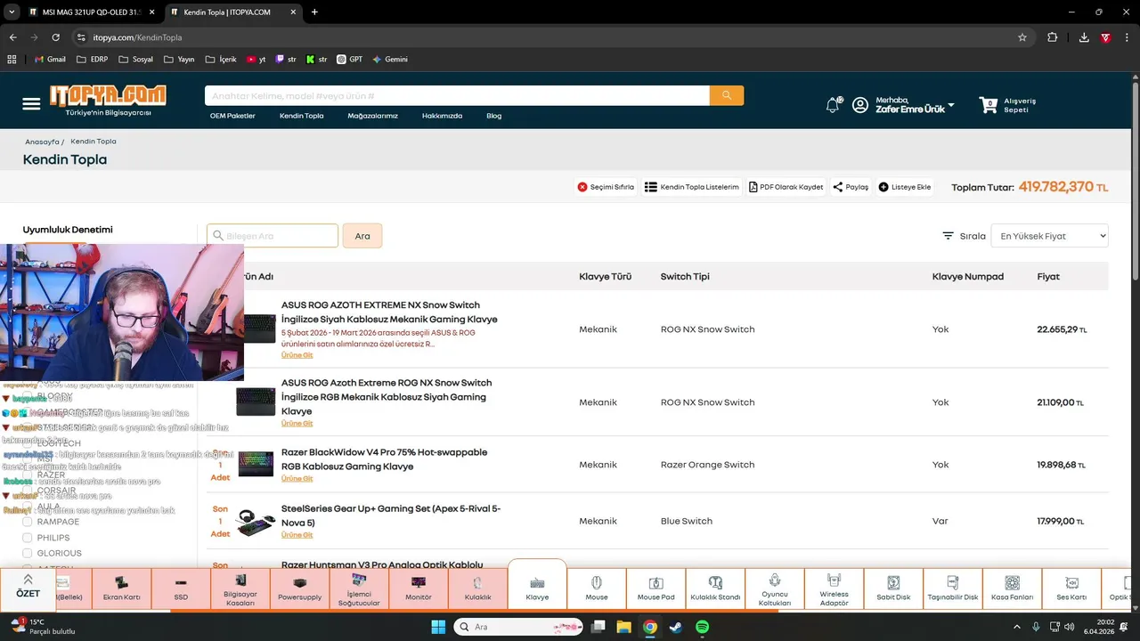Image resolution: width=1140 pixels, height=641 pixels.
Task: Click the ITOPYA.COM logo
Action: tap(108, 95)
